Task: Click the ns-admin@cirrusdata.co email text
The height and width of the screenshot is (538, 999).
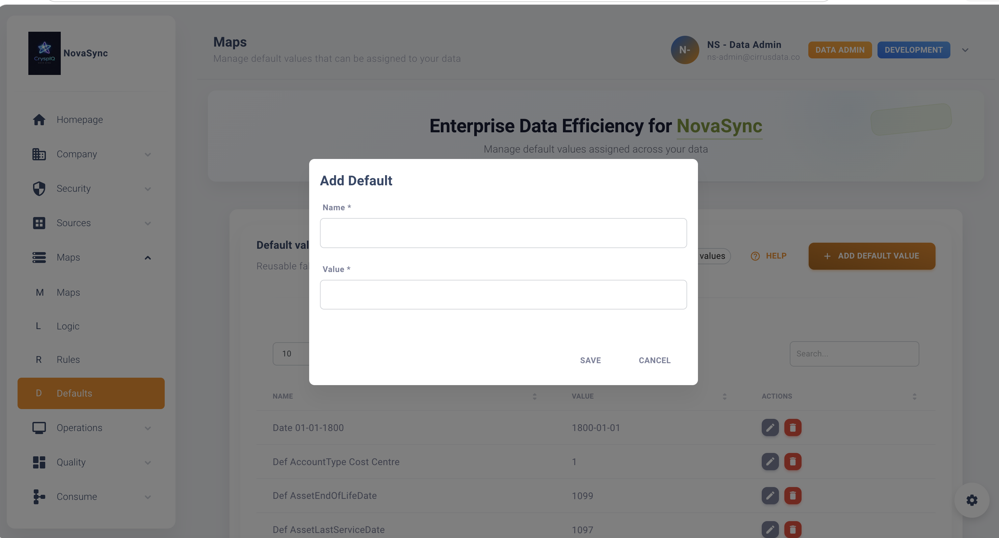Action: (753, 57)
